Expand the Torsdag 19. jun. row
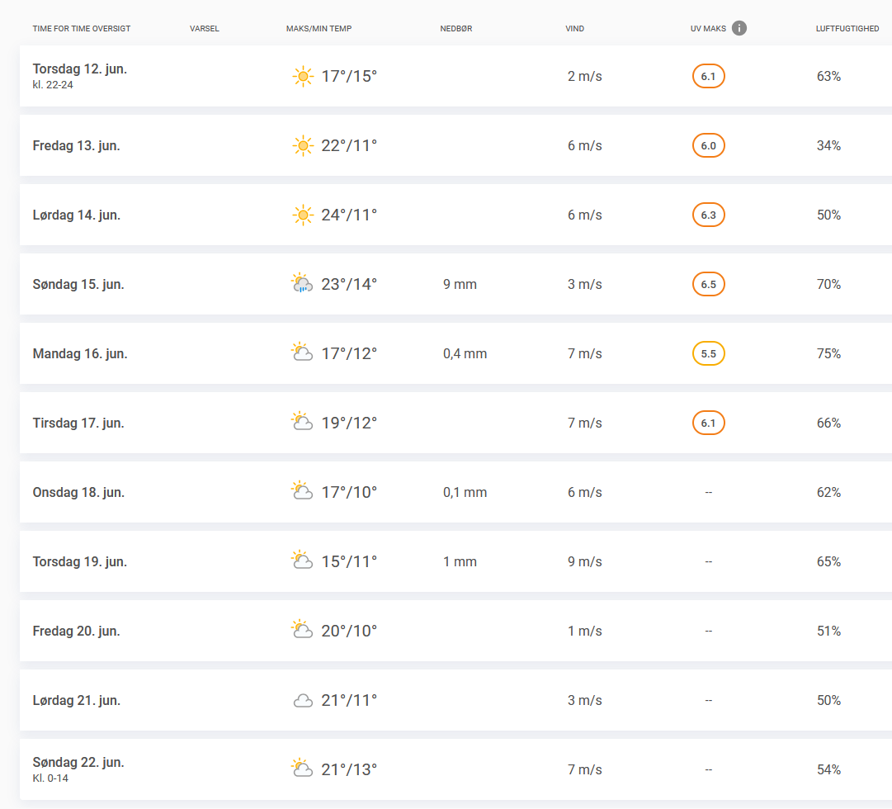This screenshot has width=892, height=809. (x=455, y=562)
